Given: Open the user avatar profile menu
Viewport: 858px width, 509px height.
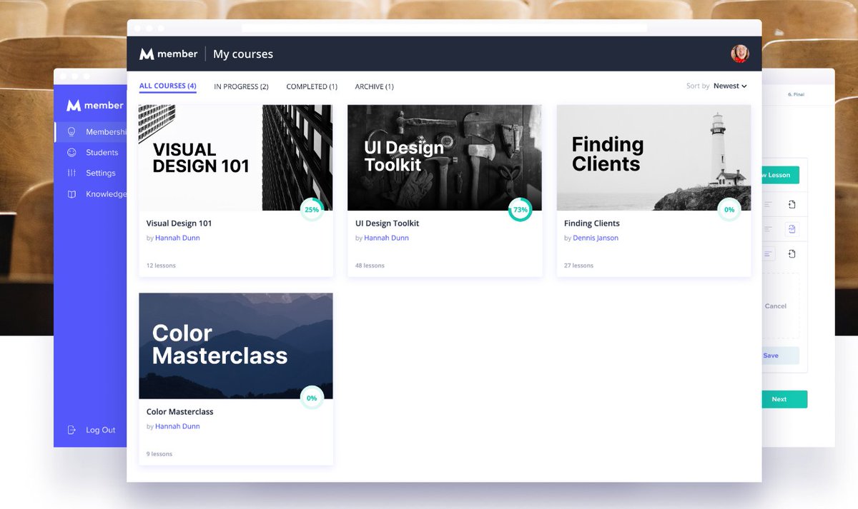Looking at the screenshot, I should point(740,54).
